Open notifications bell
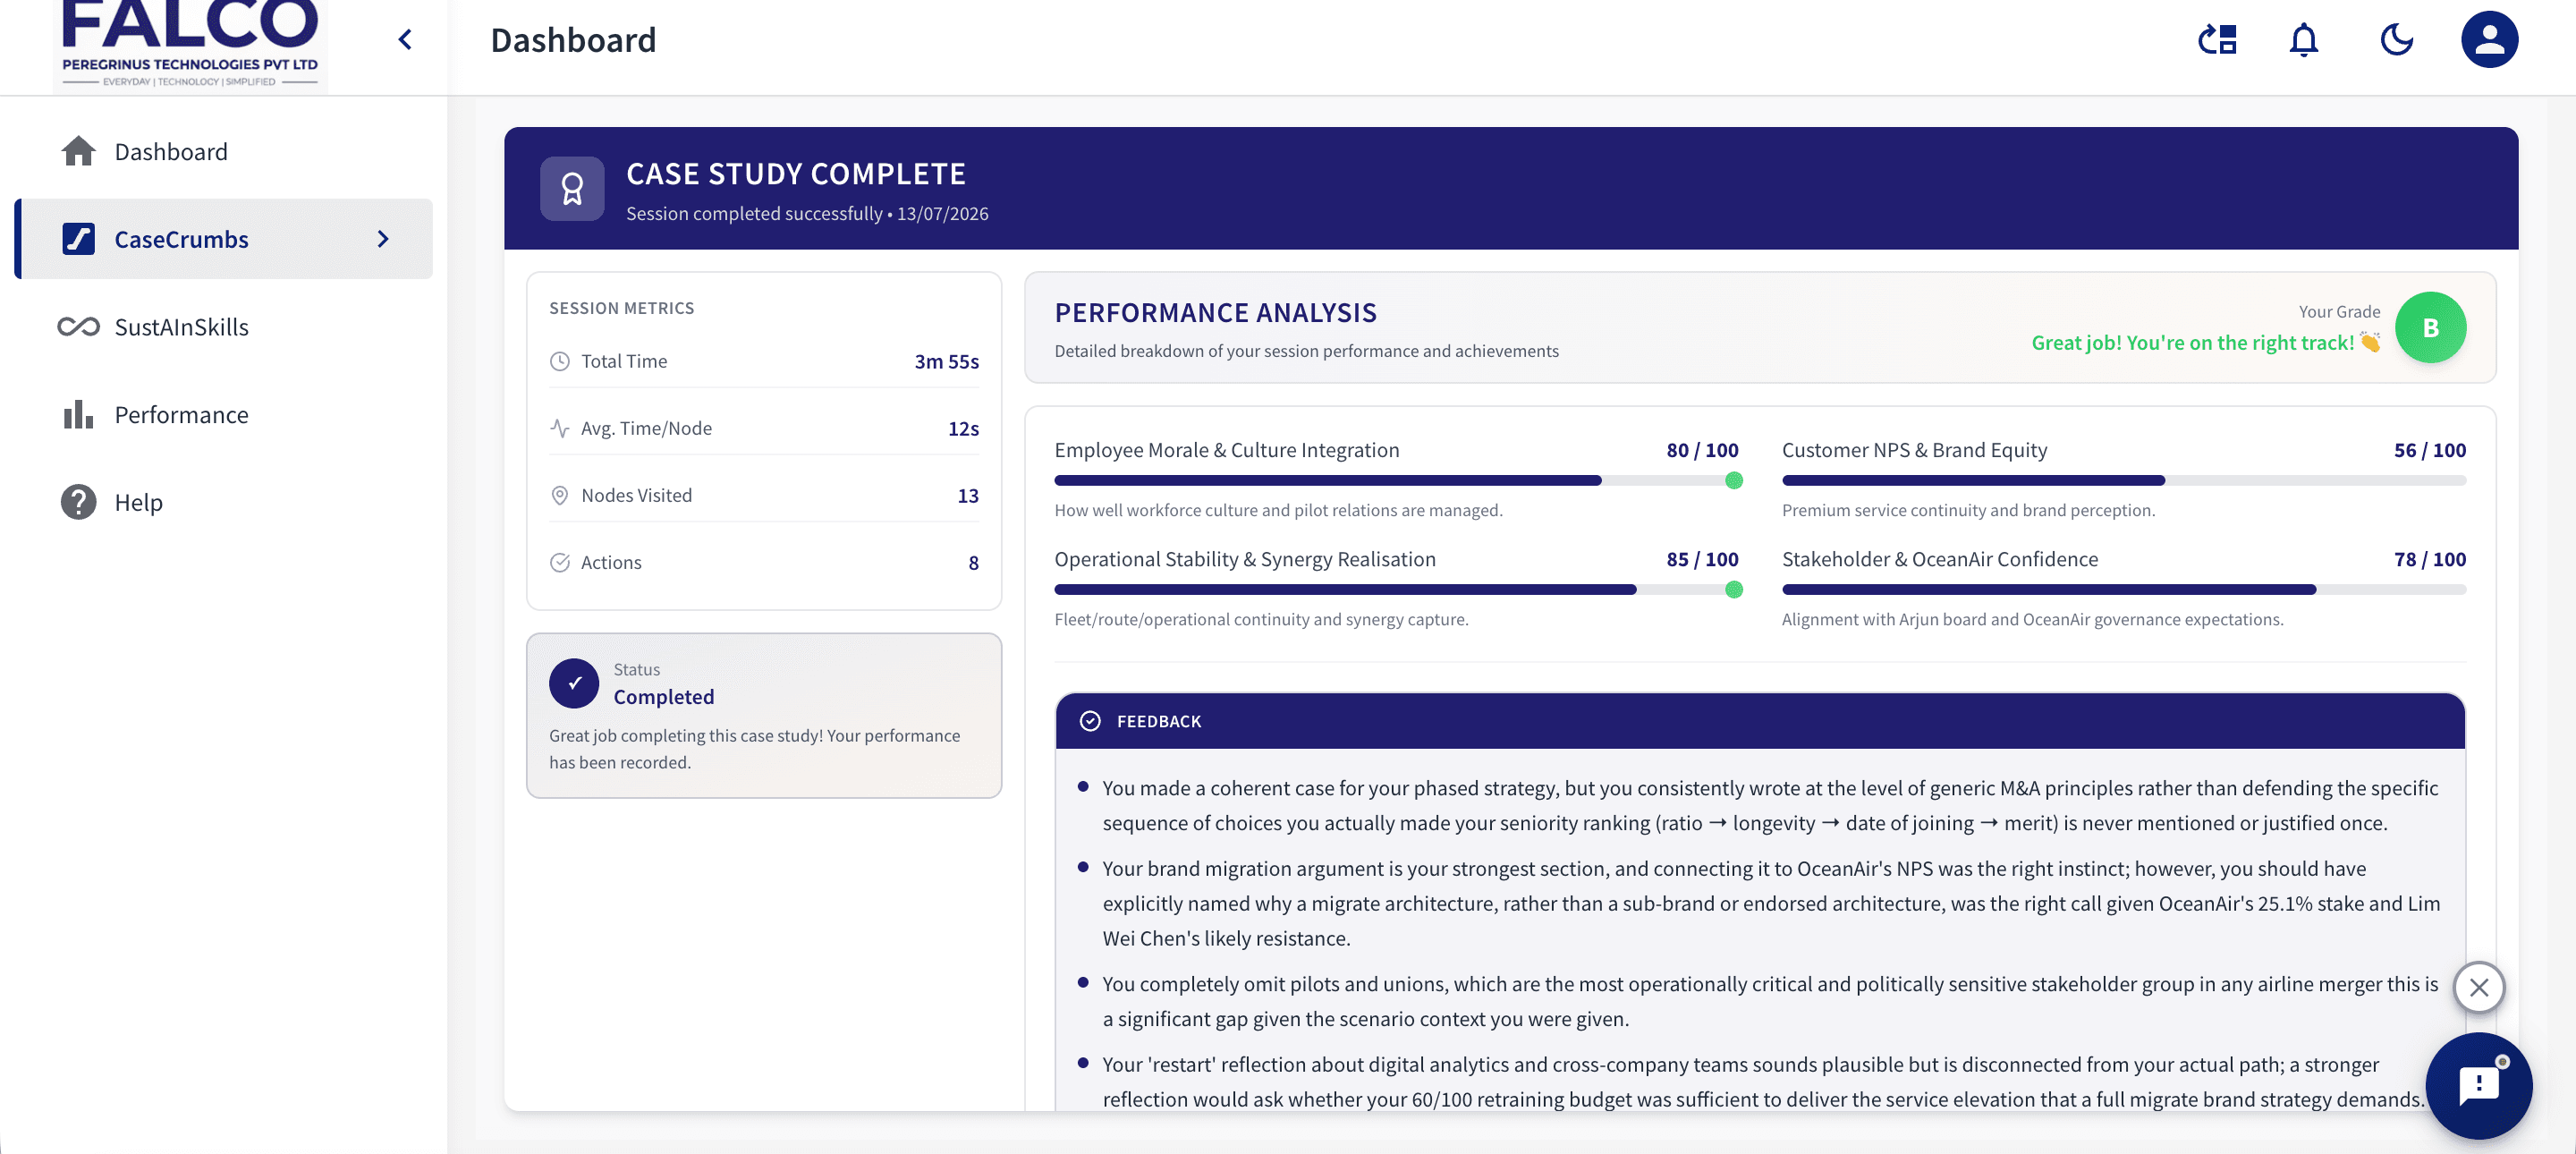Image resolution: width=2576 pixels, height=1154 pixels. (x=2304, y=40)
